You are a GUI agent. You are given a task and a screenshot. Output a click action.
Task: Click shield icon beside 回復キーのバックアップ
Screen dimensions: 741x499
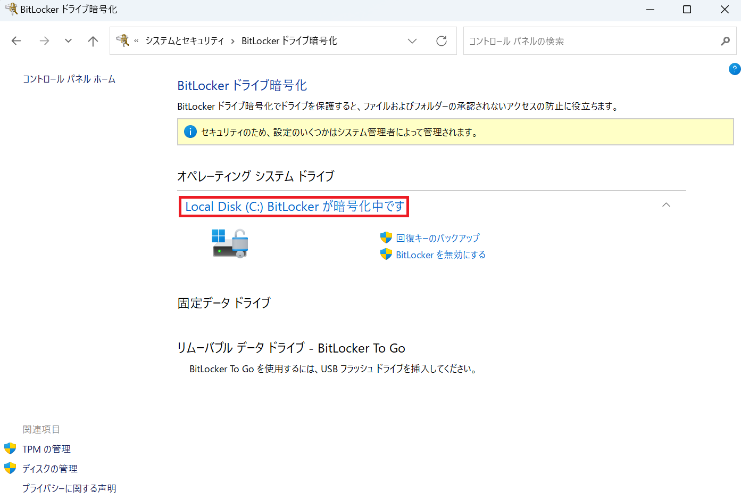(x=386, y=238)
